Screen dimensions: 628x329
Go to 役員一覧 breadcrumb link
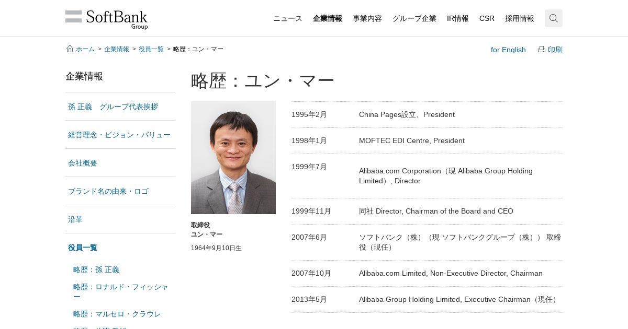click(x=151, y=49)
